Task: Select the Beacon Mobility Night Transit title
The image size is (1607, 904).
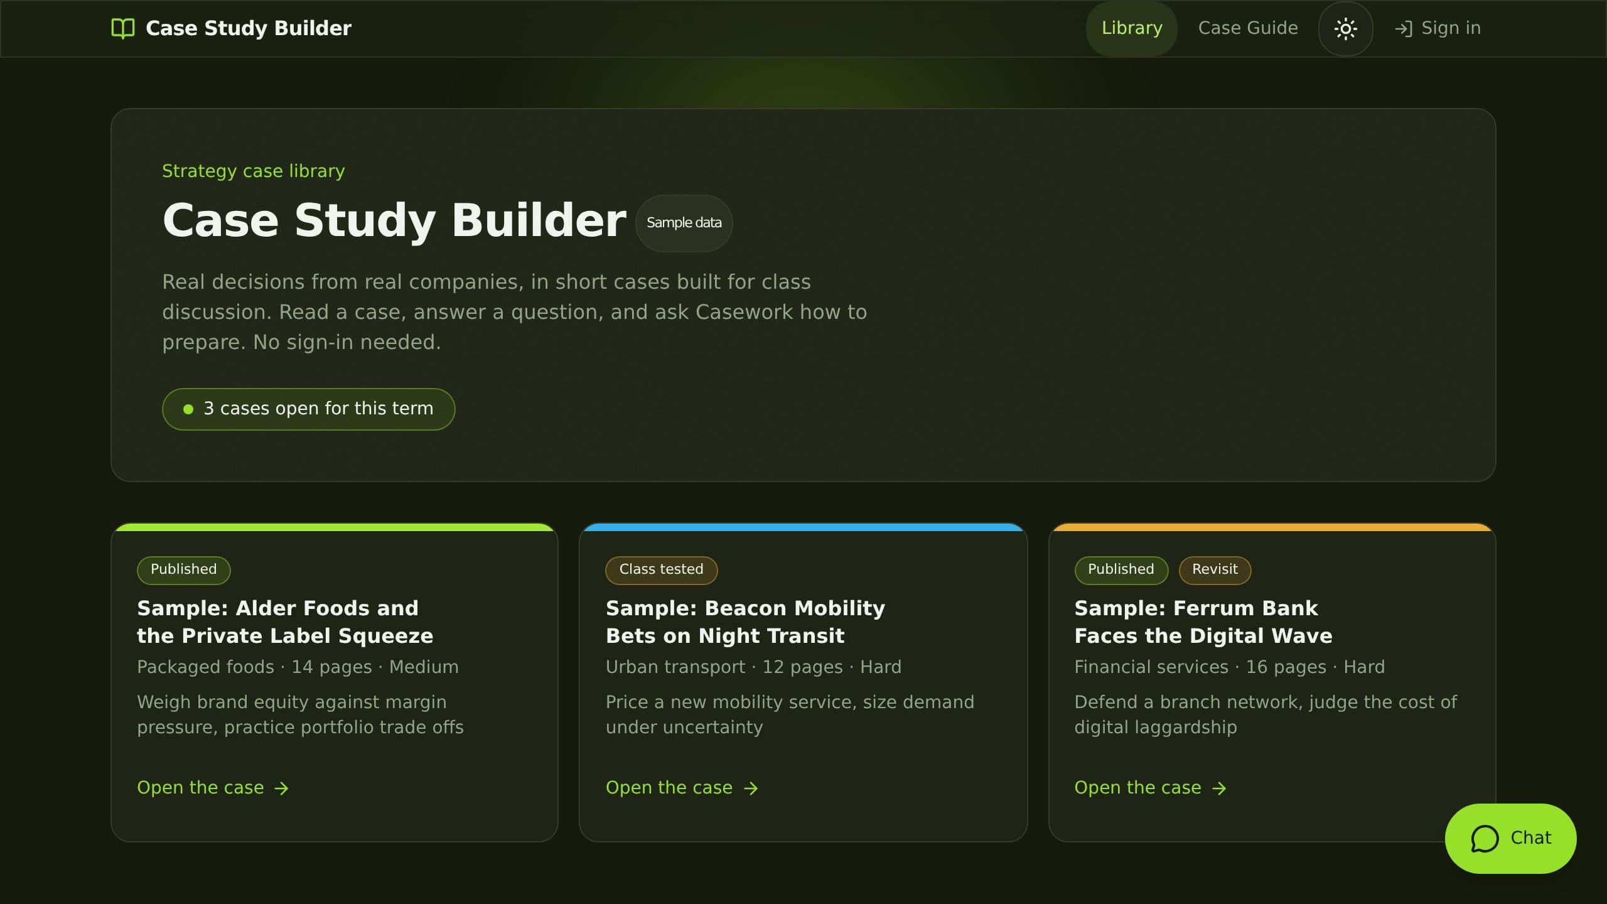Action: click(745, 622)
